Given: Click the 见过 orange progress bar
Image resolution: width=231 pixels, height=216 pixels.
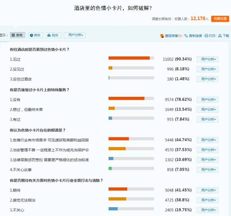Looking at the screenshot, I should click(129, 58).
